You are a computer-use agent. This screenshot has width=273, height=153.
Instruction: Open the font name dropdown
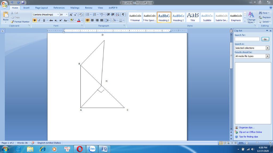(x=58, y=15)
